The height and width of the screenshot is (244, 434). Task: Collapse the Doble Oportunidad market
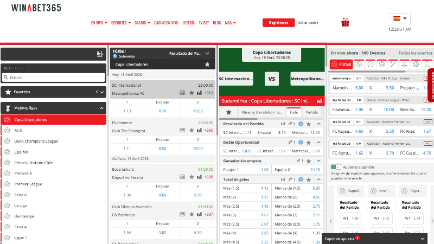(318, 143)
